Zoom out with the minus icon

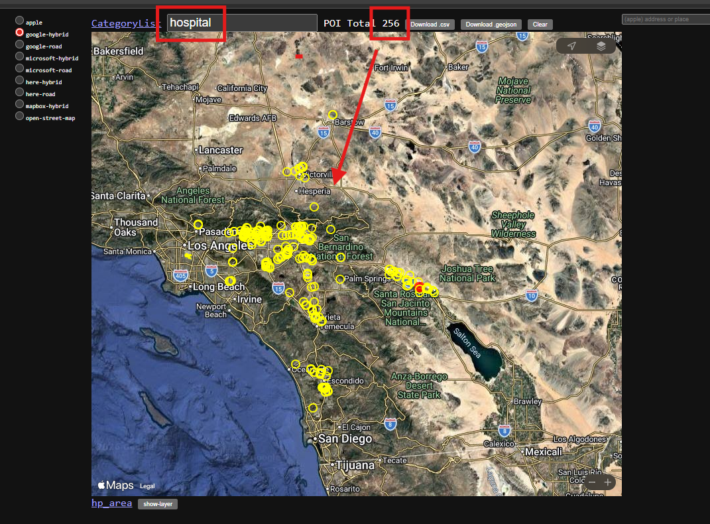591,482
